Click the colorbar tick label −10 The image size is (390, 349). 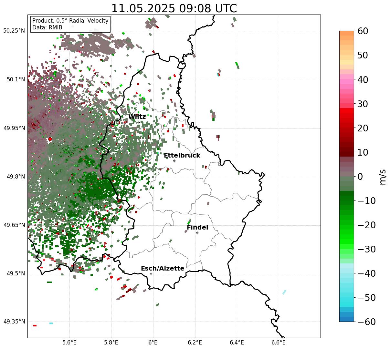(366, 201)
